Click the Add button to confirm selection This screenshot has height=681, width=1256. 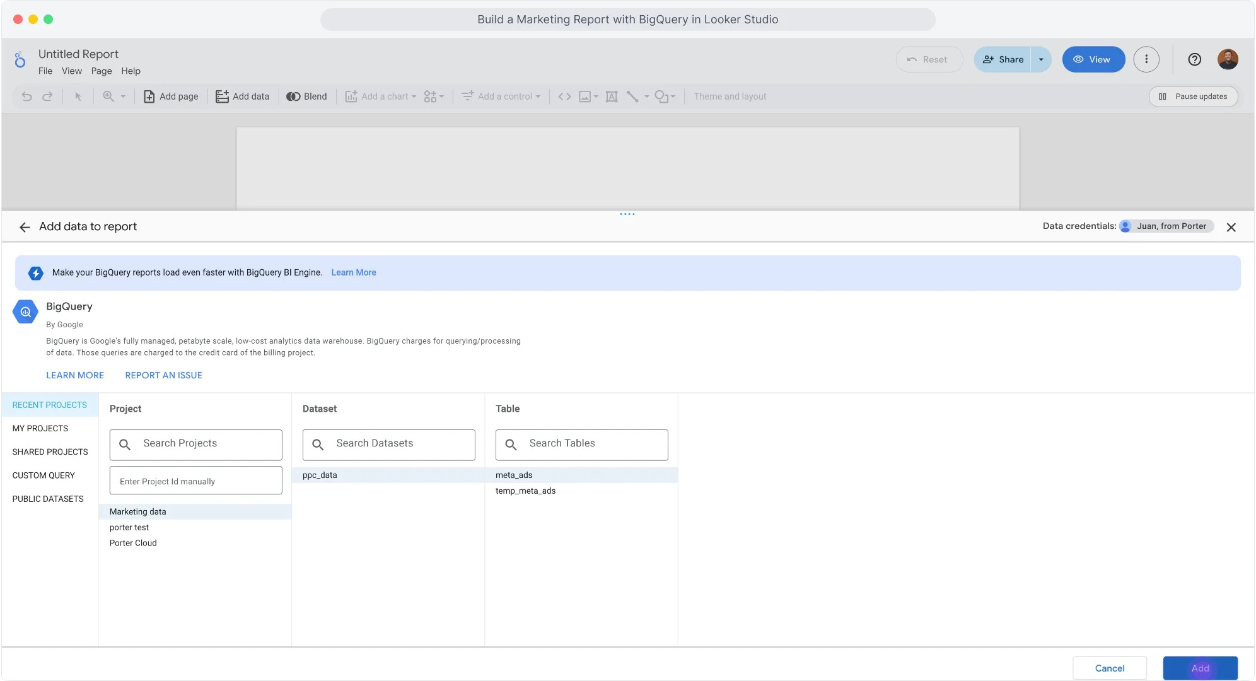pos(1200,668)
